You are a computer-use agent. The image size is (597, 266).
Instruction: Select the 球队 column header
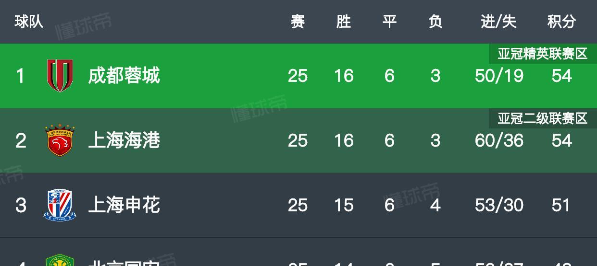click(29, 22)
